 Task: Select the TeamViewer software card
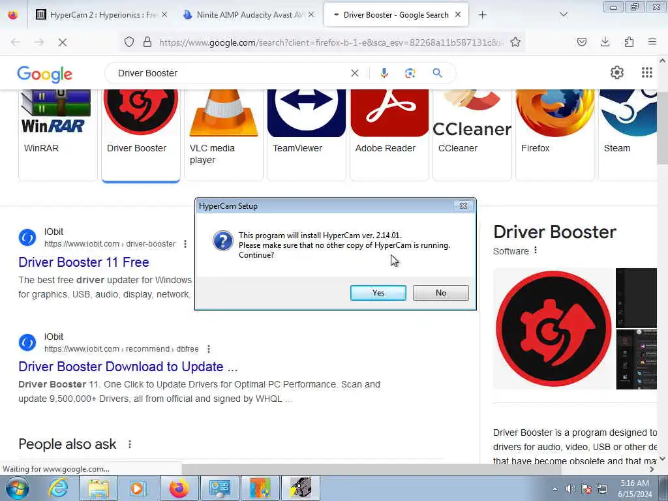[307, 134]
